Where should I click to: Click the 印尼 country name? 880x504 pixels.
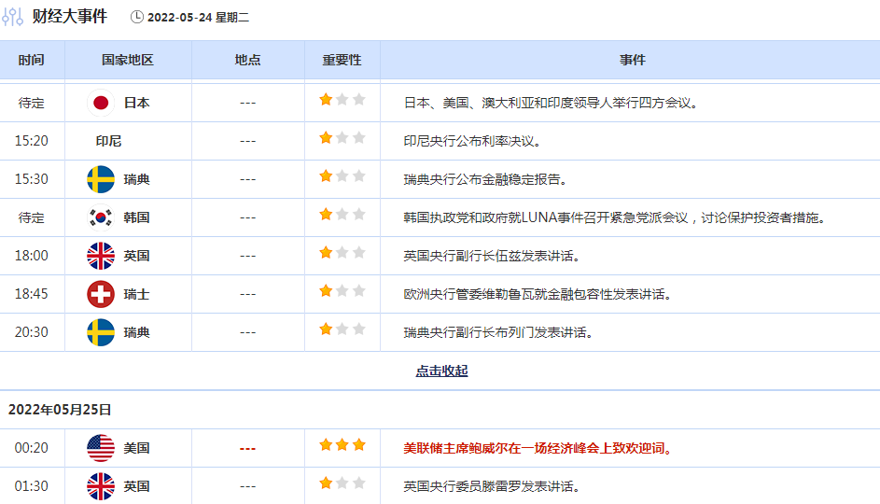(108, 141)
